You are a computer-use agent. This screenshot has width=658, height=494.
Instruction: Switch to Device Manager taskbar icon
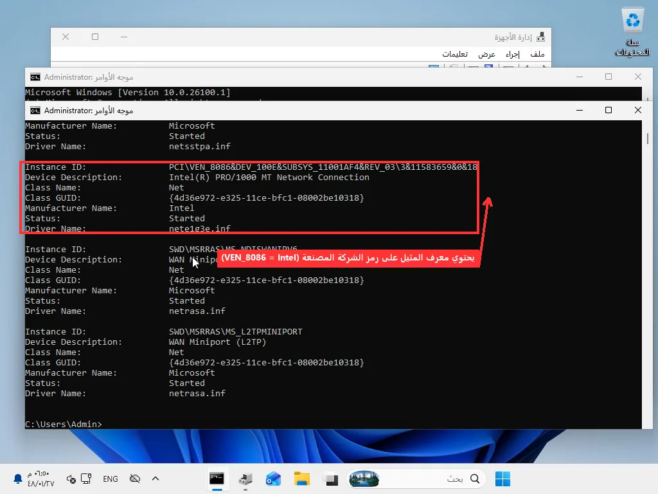point(245,479)
